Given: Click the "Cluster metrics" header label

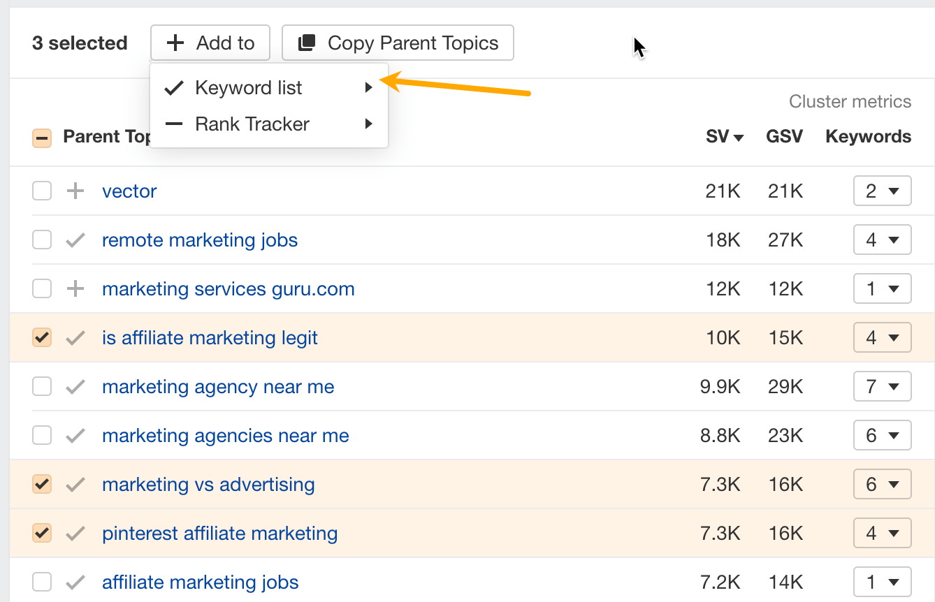Looking at the screenshot, I should coord(850,101).
